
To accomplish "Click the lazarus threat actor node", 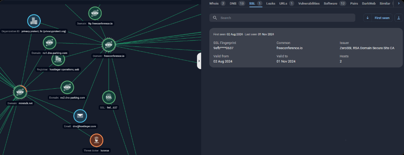I will point(96,140).
